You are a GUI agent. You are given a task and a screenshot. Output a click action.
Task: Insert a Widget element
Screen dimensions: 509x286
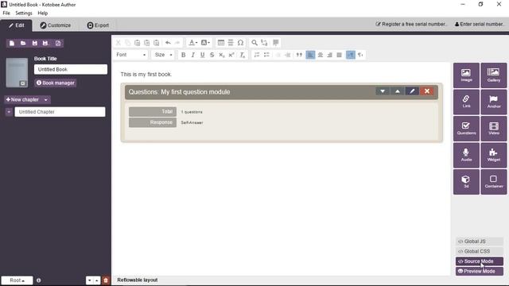(493, 155)
